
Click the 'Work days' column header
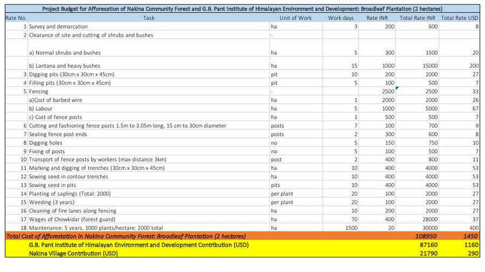pos(341,18)
